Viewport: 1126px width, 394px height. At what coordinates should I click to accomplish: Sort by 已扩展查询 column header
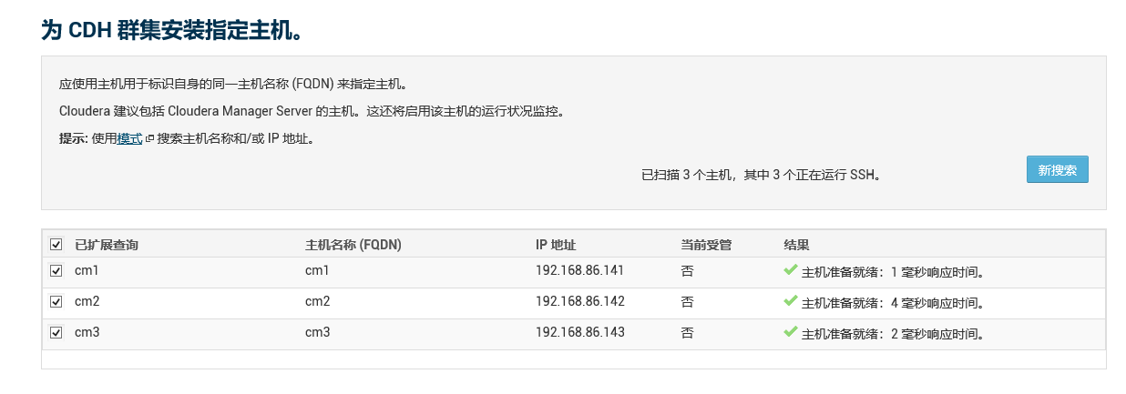pos(107,245)
